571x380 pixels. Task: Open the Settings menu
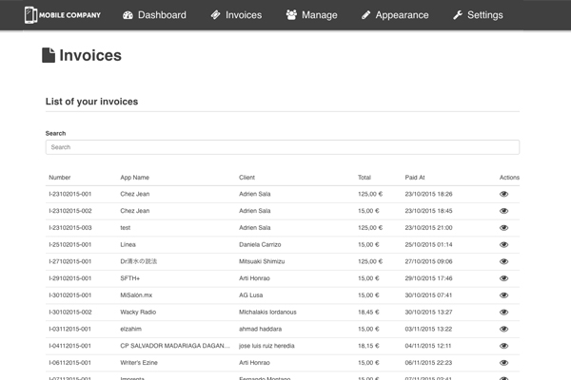point(478,15)
